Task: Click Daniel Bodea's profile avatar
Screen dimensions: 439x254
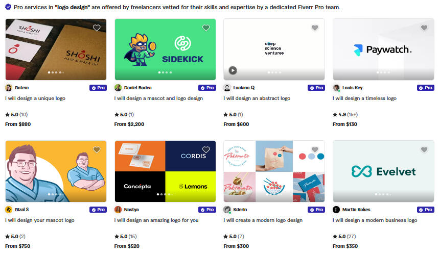Action: [x=118, y=88]
